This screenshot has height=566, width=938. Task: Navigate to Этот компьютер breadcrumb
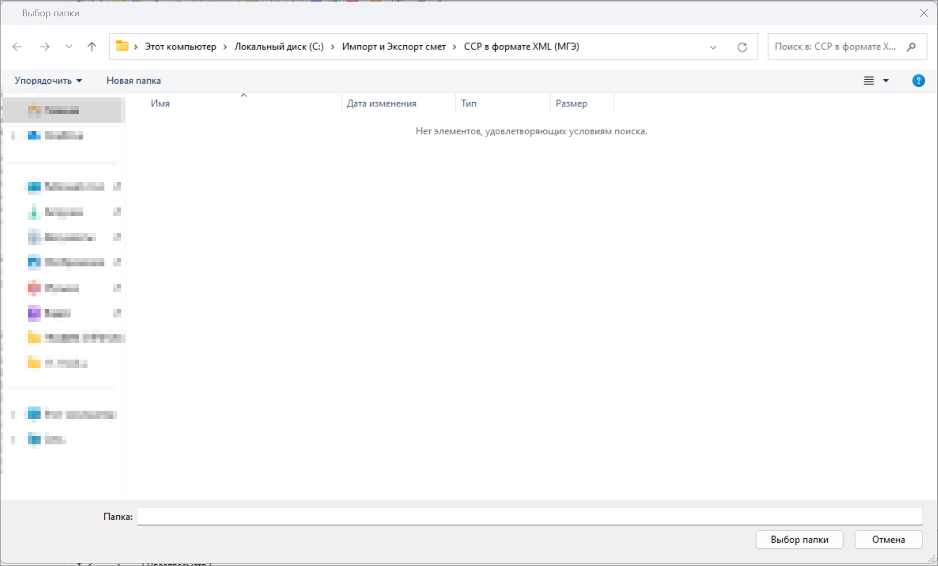coord(180,47)
